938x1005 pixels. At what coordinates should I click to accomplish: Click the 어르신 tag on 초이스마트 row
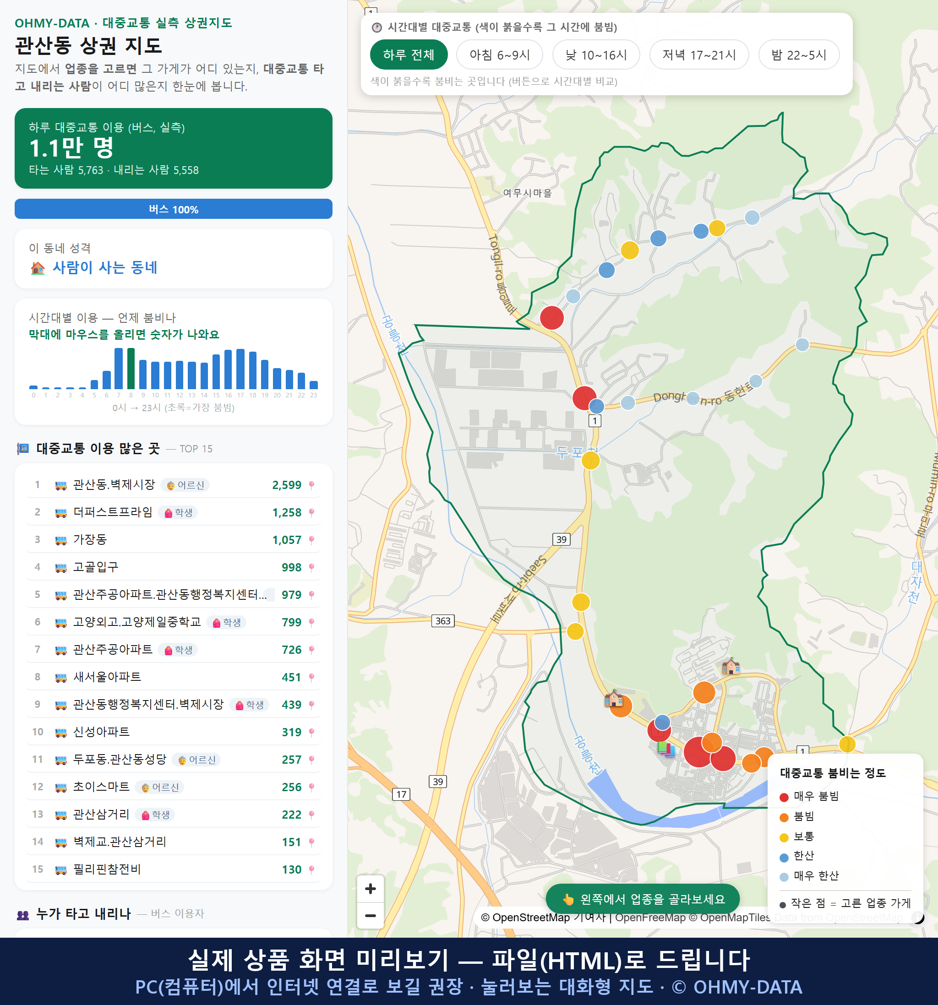(x=160, y=787)
